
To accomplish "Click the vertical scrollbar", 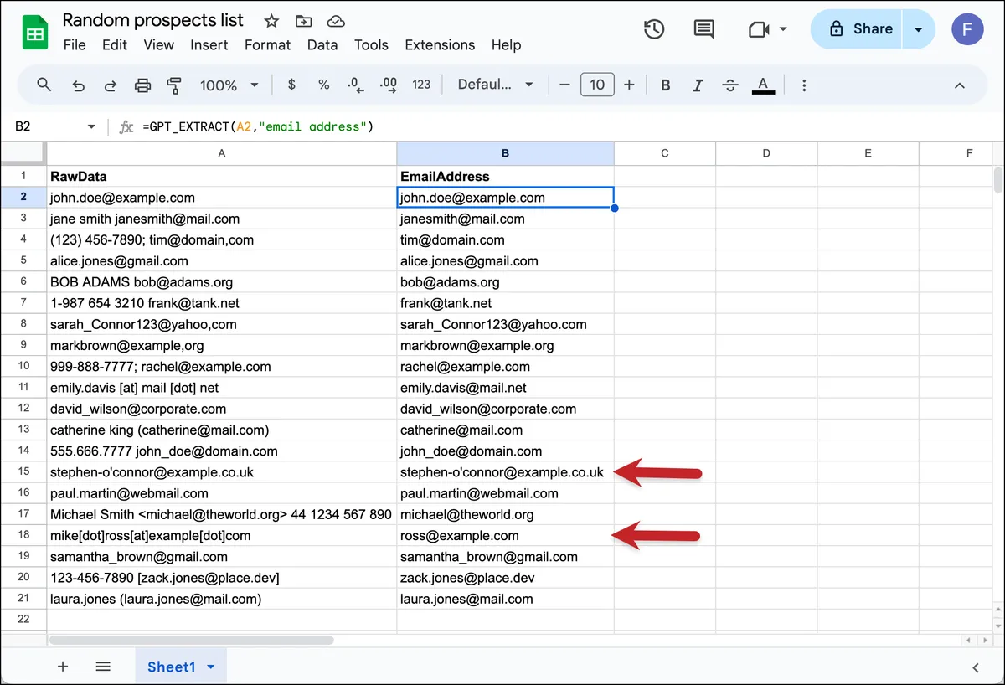I will tap(997, 180).
